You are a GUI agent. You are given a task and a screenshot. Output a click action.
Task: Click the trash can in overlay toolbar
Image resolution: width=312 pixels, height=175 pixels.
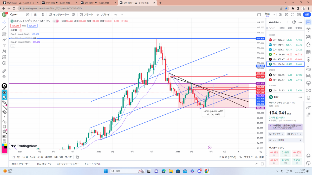click(4, 127)
